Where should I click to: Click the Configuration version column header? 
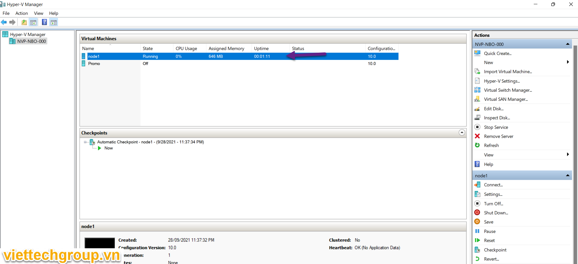click(x=382, y=48)
